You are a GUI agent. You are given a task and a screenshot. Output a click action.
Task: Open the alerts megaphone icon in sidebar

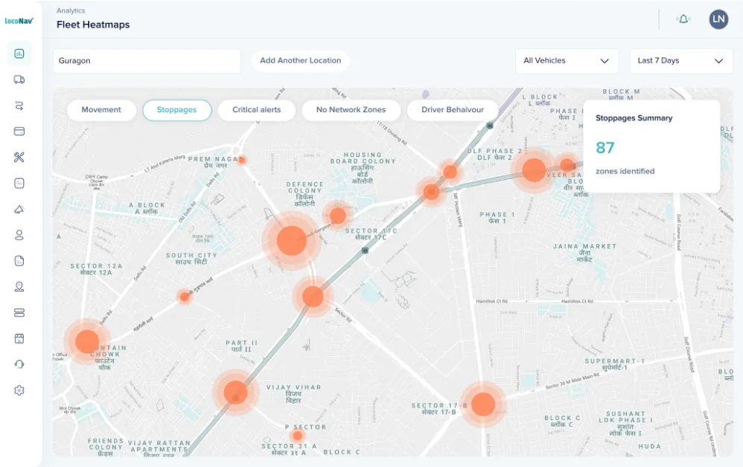point(19,209)
